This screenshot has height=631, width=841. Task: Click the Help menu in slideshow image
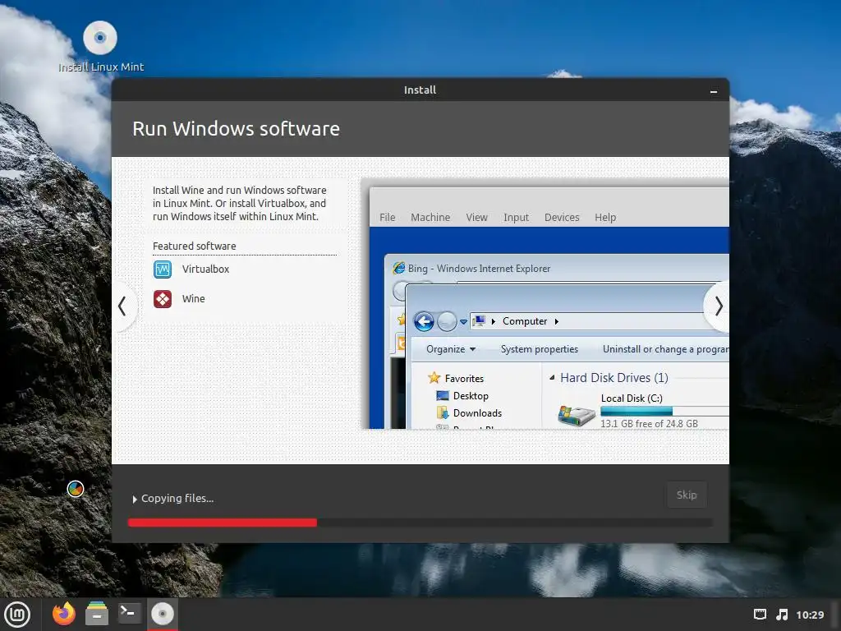[605, 217]
